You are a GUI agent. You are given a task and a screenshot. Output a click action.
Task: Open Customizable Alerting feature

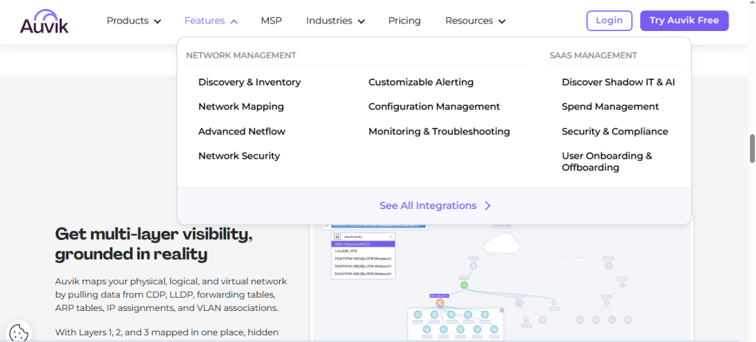point(421,83)
